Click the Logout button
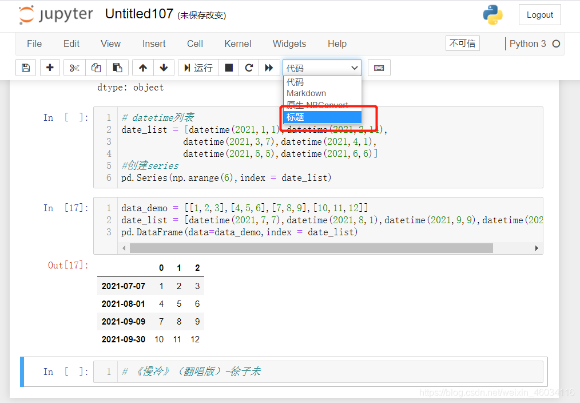This screenshot has width=580, height=403. click(x=540, y=15)
